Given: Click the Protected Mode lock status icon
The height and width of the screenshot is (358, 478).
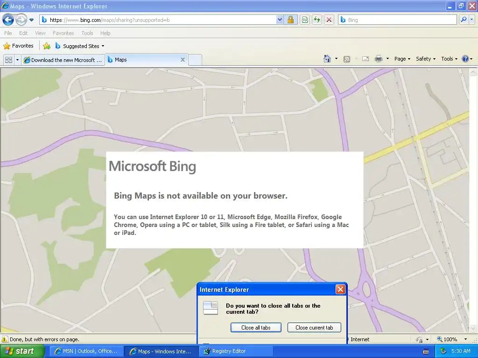Looking at the screenshot, I should pos(420,339).
